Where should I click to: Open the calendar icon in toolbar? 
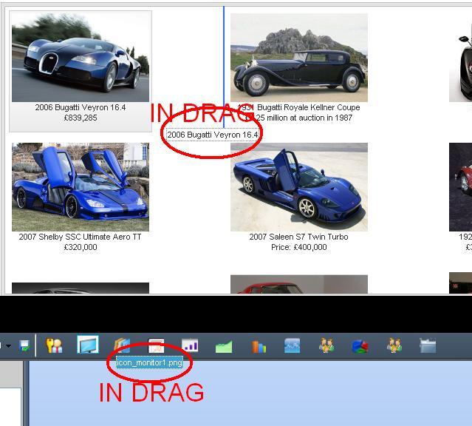pos(156,345)
